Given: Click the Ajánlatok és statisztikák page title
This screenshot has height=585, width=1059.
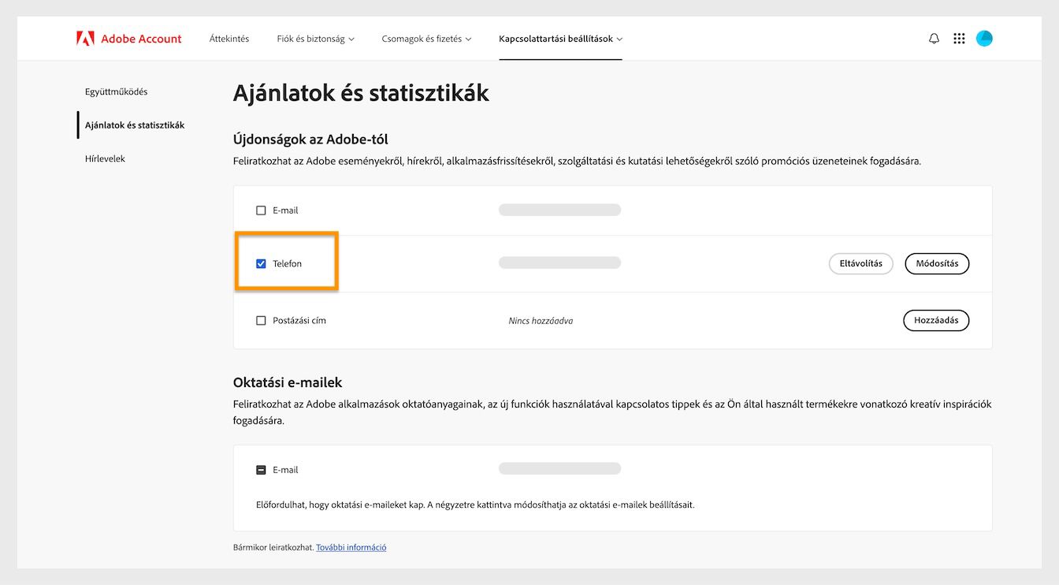Looking at the screenshot, I should [x=361, y=93].
